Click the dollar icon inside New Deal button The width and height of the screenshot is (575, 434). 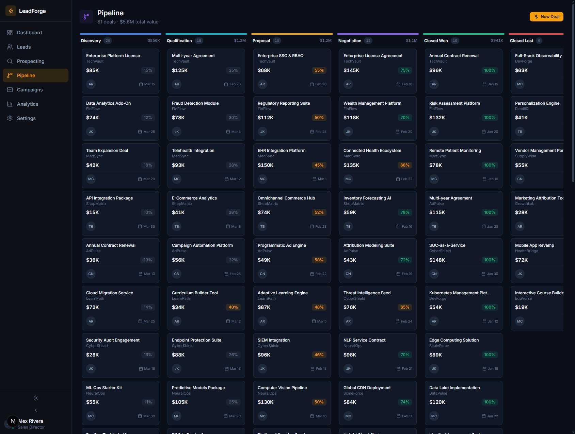click(x=536, y=16)
